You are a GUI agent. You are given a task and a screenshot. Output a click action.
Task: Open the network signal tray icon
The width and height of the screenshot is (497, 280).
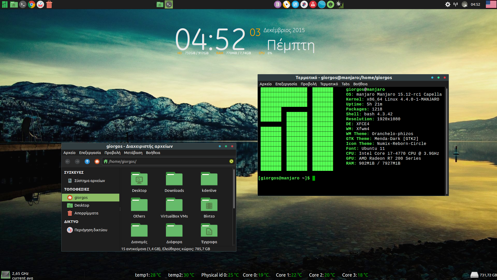pos(456,4)
